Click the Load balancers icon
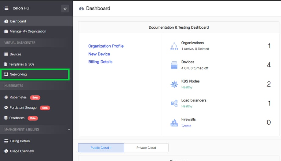281x161 pixels. pos(174,103)
